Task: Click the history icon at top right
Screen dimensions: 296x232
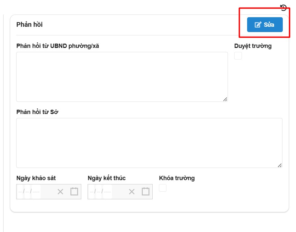Action: click(x=283, y=8)
